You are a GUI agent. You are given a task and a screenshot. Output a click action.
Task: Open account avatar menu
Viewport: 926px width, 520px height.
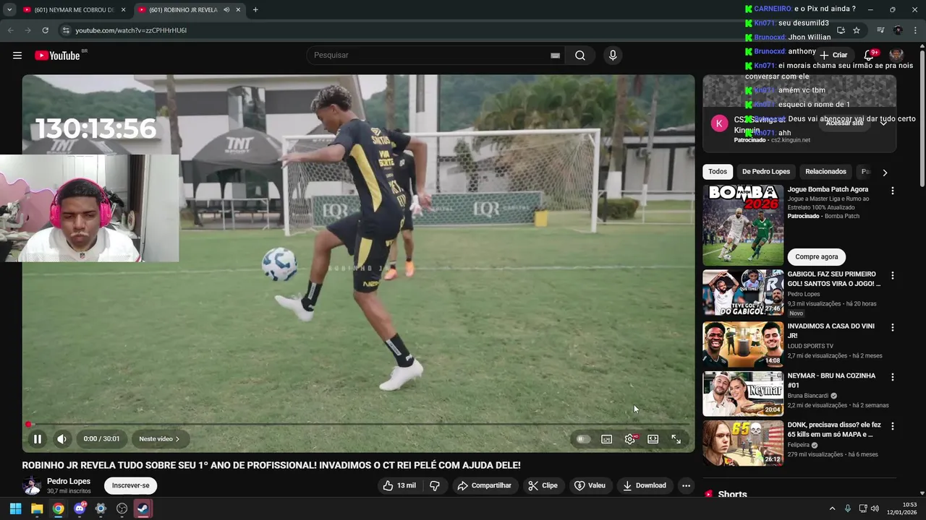coord(896,55)
